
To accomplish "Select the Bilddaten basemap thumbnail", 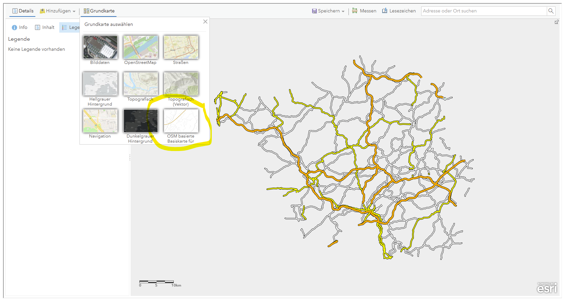I will pyautogui.click(x=100, y=47).
